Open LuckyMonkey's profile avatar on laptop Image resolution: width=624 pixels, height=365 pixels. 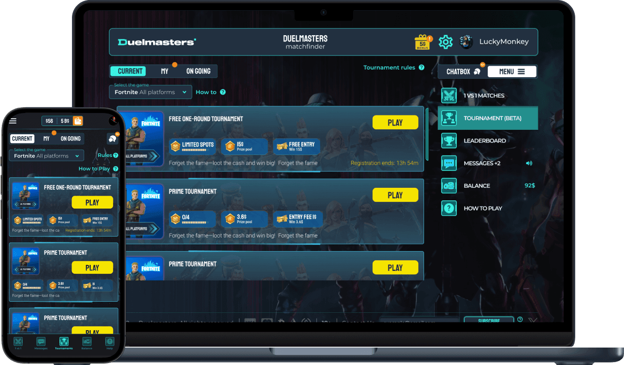pos(466,42)
